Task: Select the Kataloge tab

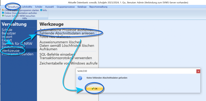Action: coord(82,7)
